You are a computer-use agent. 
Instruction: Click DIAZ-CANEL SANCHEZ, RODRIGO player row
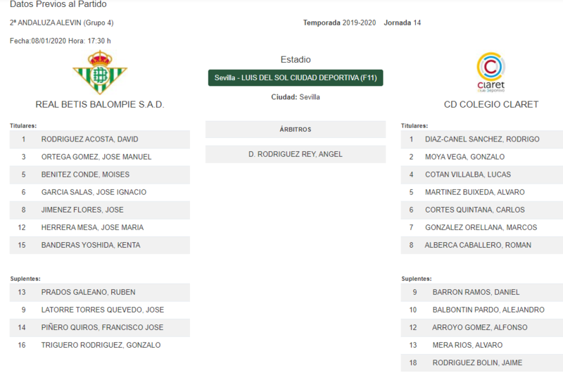click(482, 139)
